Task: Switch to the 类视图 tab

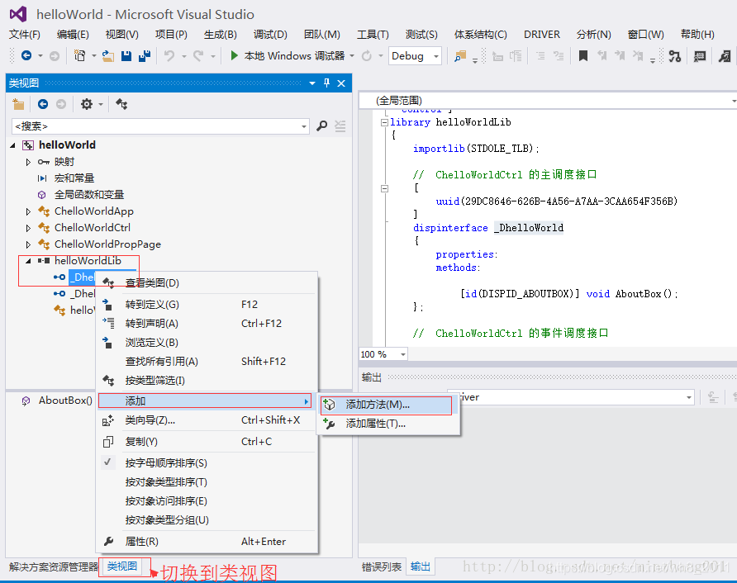Action: [122, 566]
